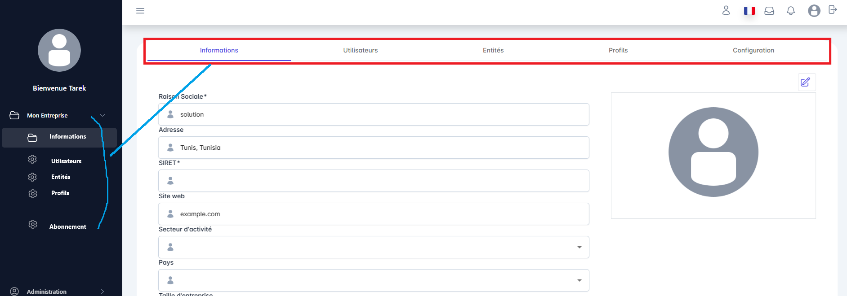Open the Secteur d'activité dropdown

pyautogui.click(x=579, y=247)
